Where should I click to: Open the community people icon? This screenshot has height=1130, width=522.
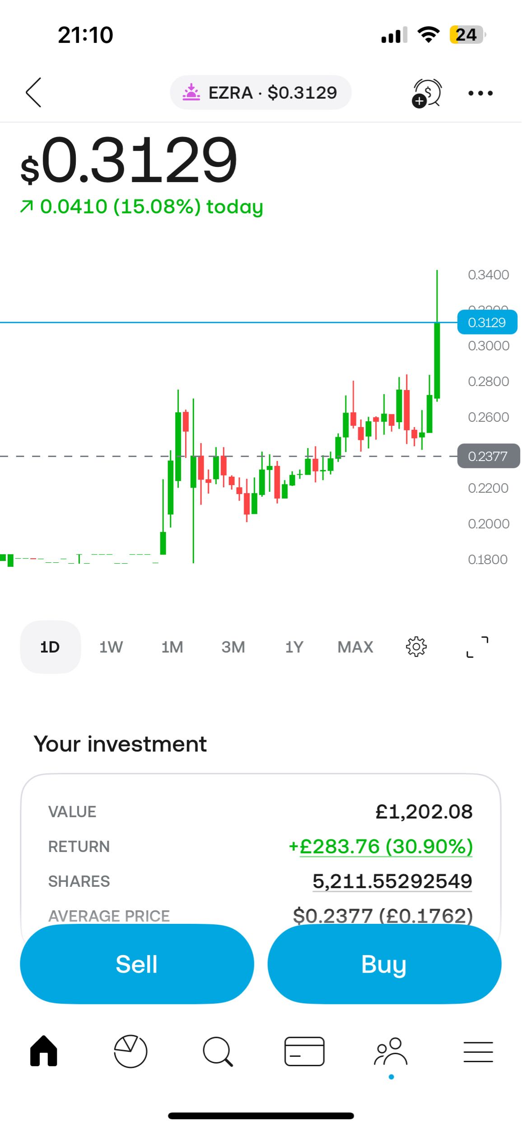(391, 1051)
